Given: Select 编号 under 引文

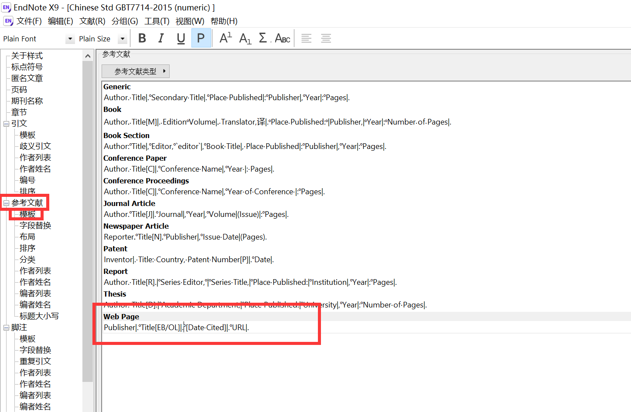Looking at the screenshot, I should (27, 180).
